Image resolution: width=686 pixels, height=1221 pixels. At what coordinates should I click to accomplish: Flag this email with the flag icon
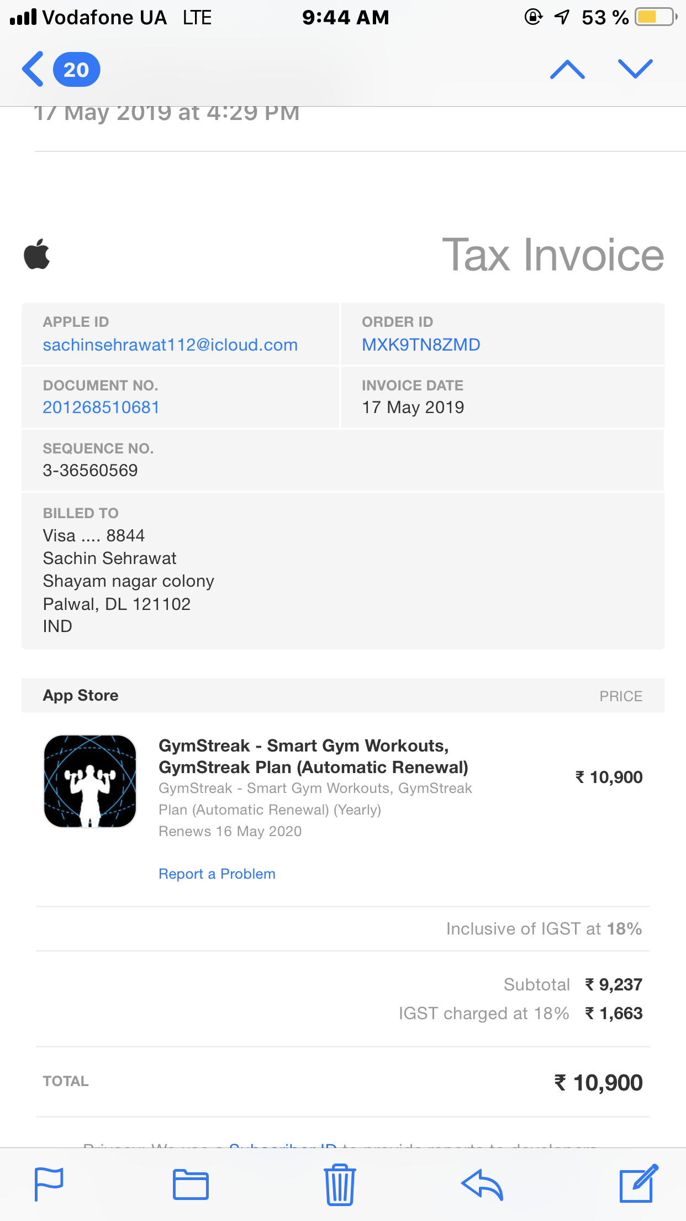(x=49, y=1184)
